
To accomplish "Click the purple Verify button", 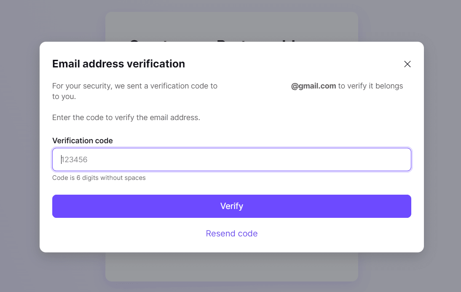I will pyautogui.click(x=231, y=206).
